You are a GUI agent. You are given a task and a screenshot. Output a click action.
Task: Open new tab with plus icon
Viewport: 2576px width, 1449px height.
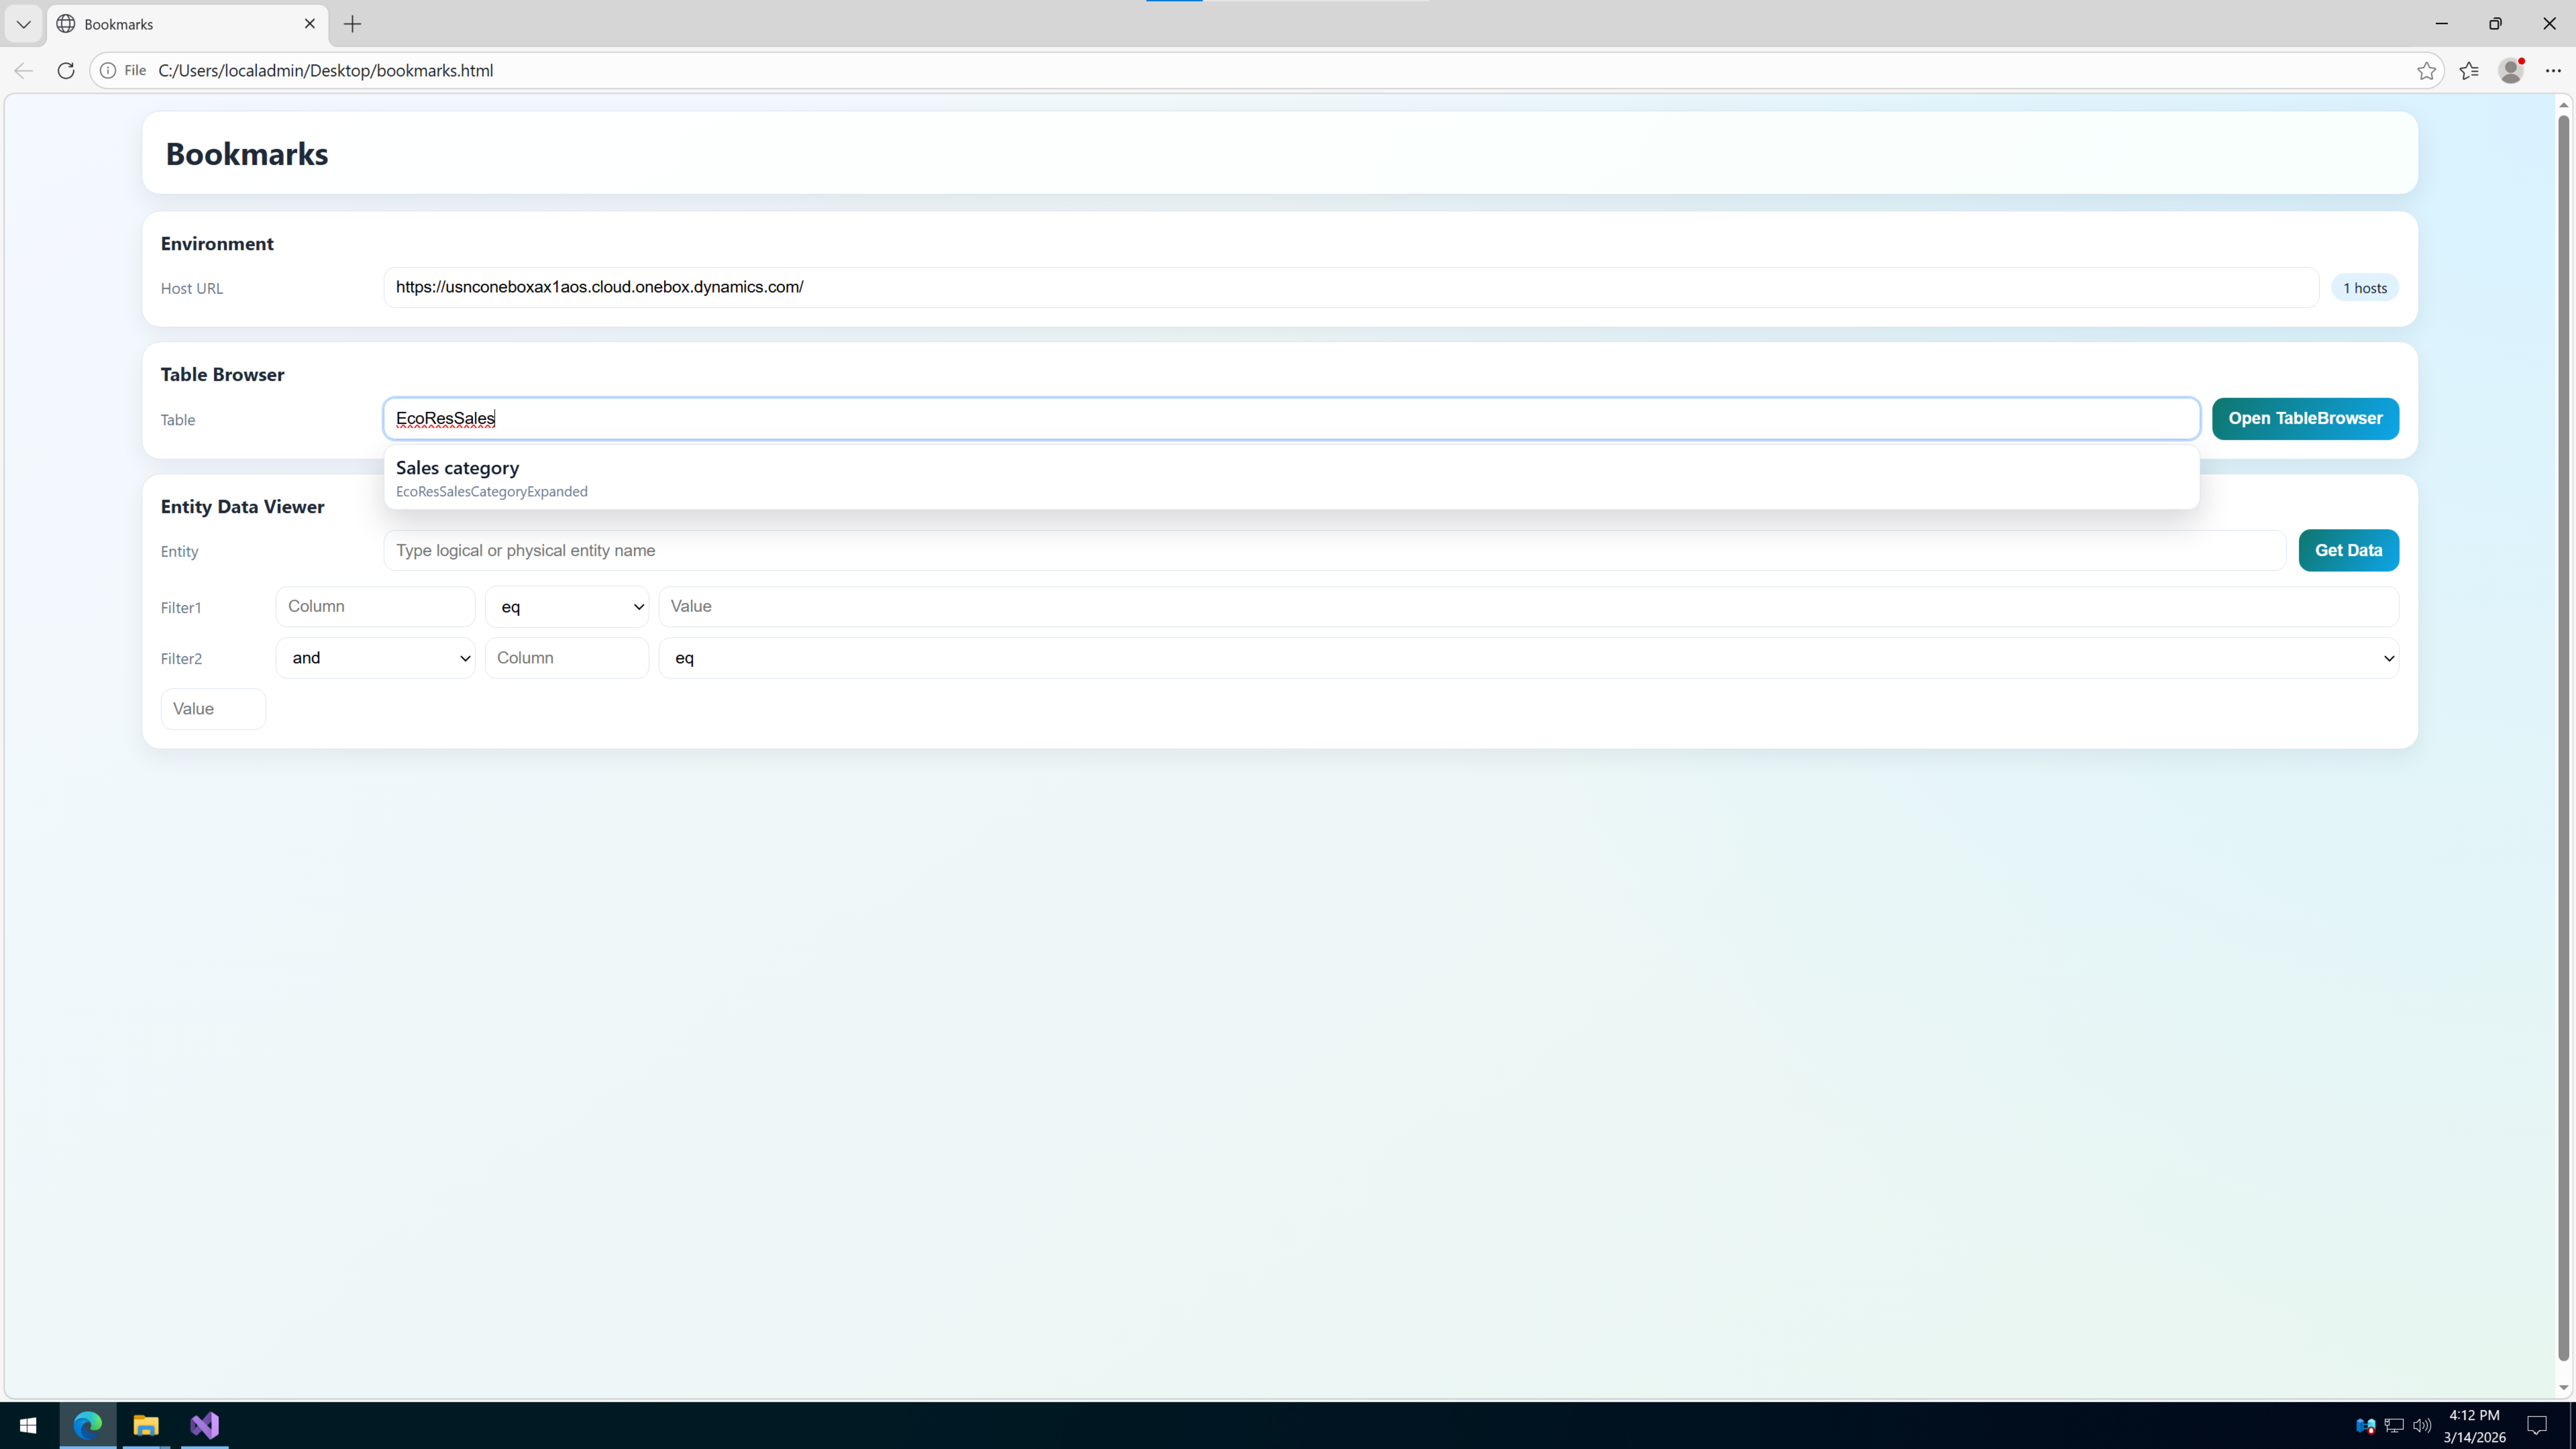pos(352,24)
